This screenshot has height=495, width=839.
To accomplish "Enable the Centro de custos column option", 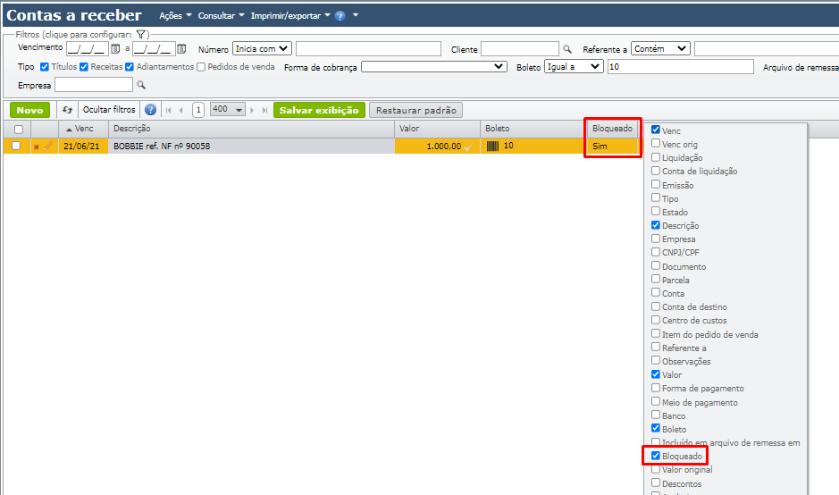I will click(656, 320).
